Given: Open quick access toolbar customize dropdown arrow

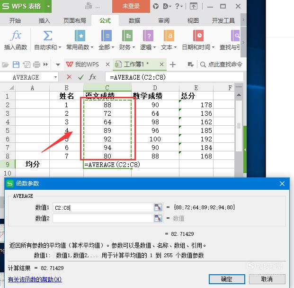Looking at the screenshot, I should (x=58, y=65).
